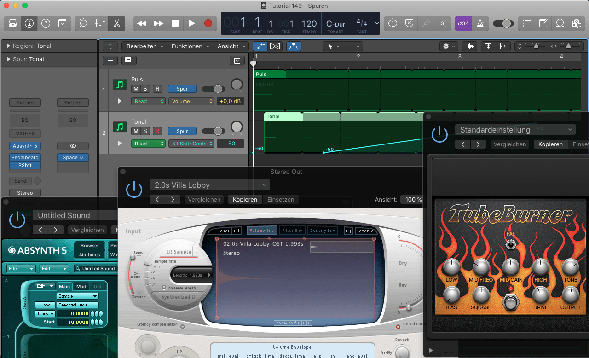
Task: Open the Quick Help question mark button
Action: 46,23
